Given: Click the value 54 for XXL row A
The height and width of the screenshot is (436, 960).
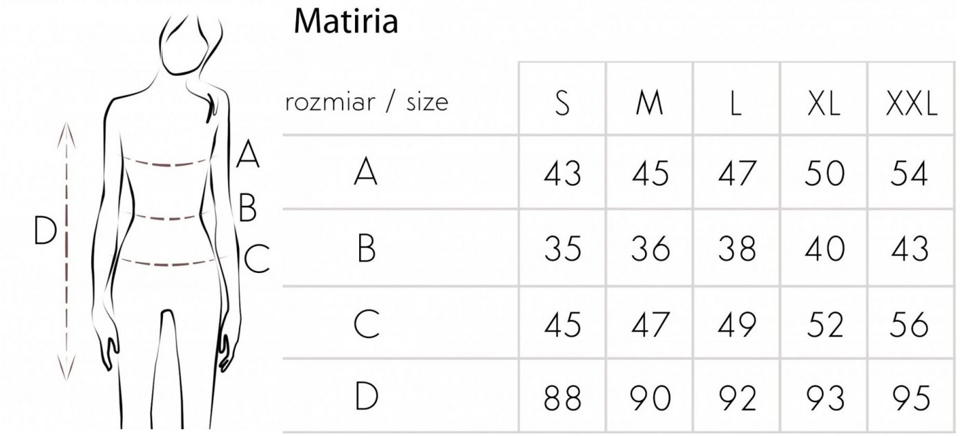Looking at the screenshot, I should pos(910,173).
